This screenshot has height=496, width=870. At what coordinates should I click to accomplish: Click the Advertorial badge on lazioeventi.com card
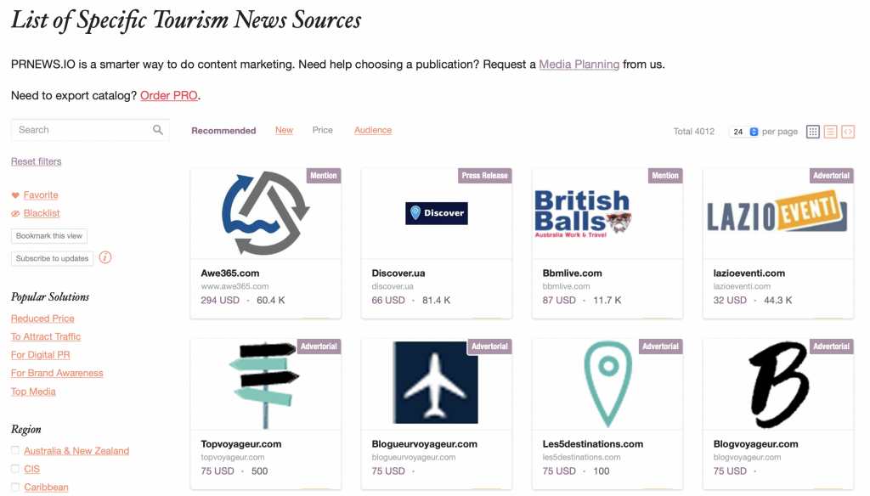point(831,175)
